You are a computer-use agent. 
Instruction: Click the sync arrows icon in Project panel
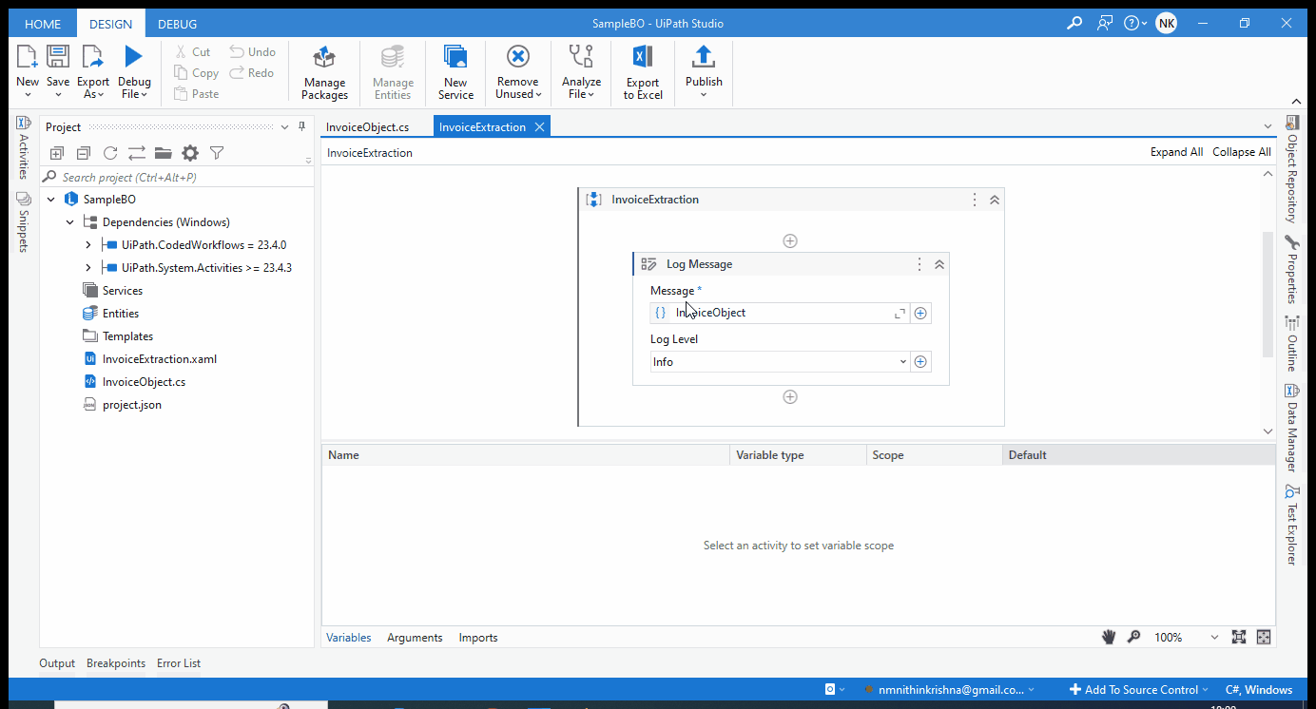tap(137, 153)
